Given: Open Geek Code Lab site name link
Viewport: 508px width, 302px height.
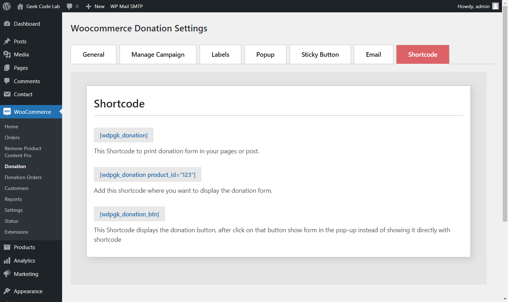Looking at the screenshot, I should coord(43,6).
